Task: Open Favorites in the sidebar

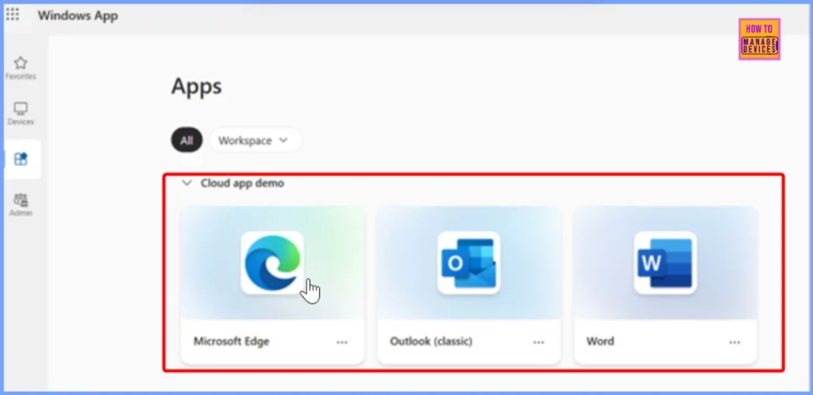Action: [x=21, y=68]
